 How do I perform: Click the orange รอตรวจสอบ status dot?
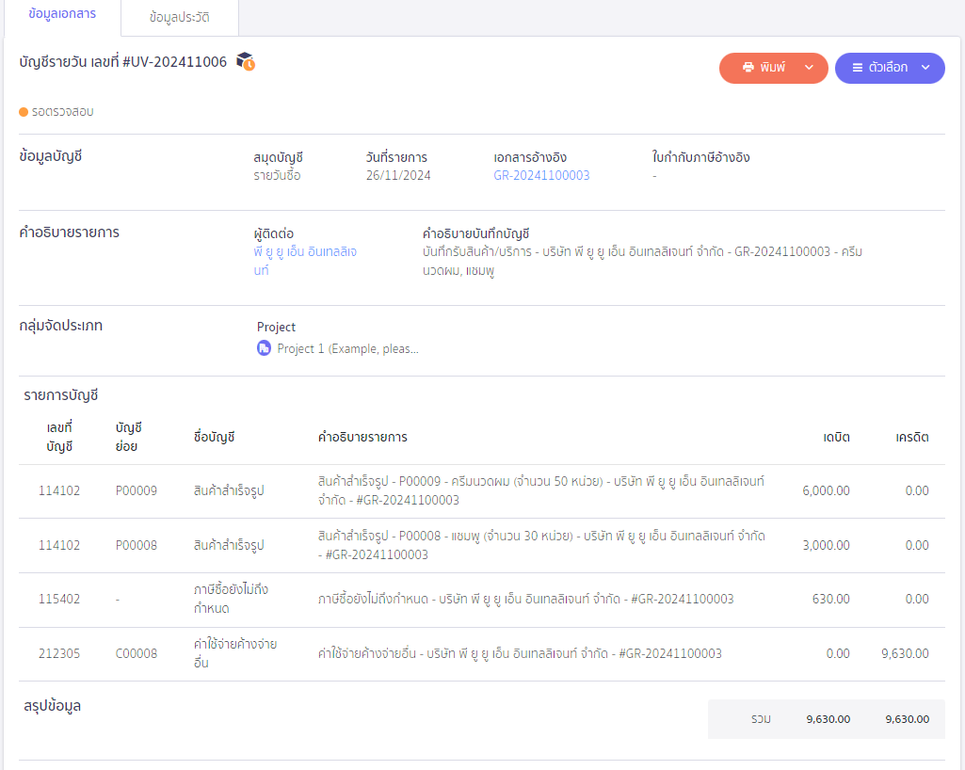(x=24, y=111)
